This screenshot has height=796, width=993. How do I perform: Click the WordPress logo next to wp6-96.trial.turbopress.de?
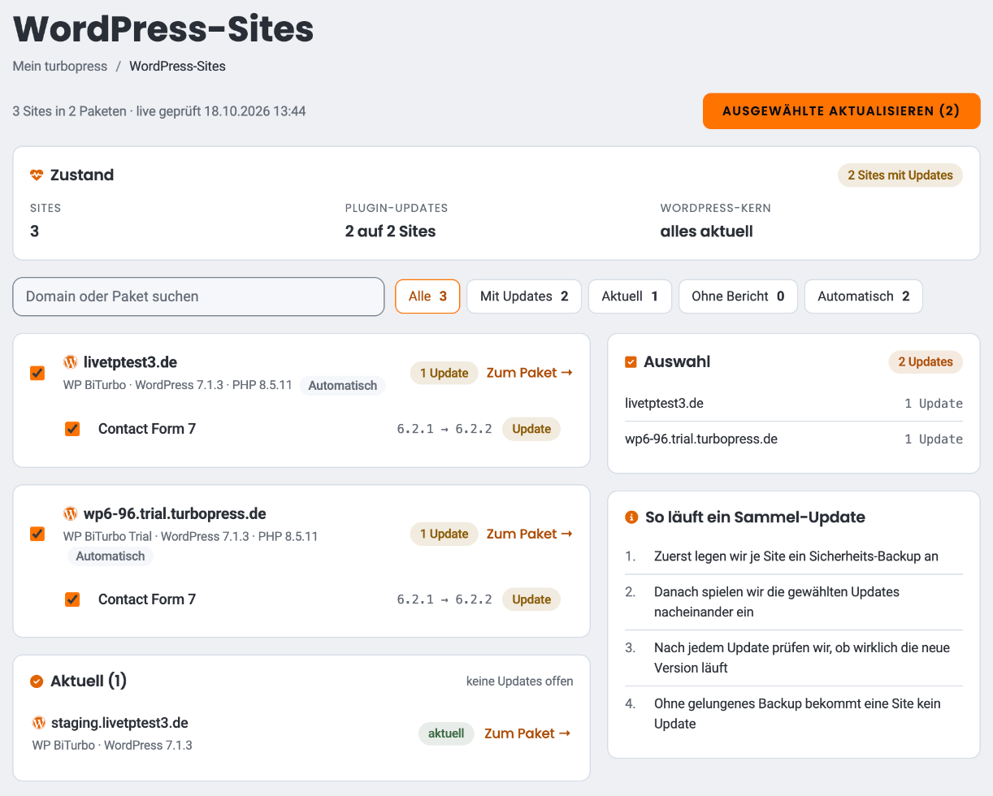point(71,514)
